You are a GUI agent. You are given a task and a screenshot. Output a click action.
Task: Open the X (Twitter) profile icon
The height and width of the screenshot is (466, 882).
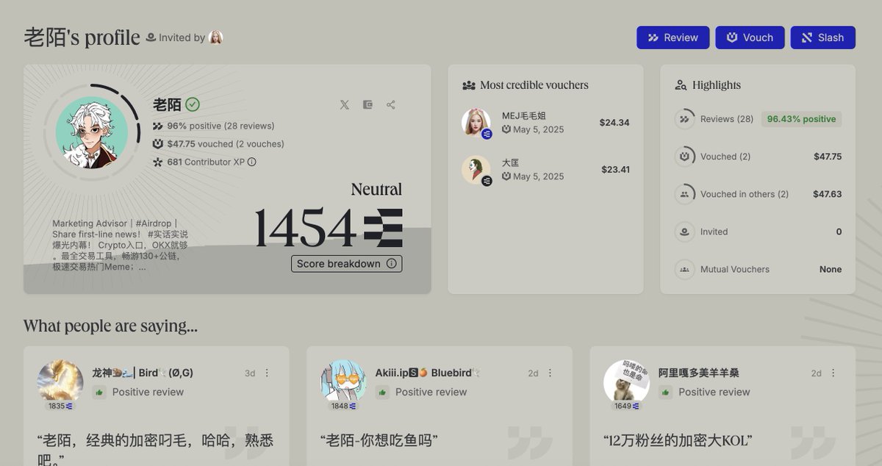(x=344, y=104)
